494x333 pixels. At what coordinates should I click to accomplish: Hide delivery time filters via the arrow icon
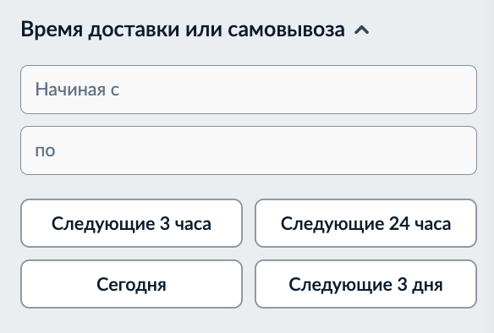(x=362, y=30)
